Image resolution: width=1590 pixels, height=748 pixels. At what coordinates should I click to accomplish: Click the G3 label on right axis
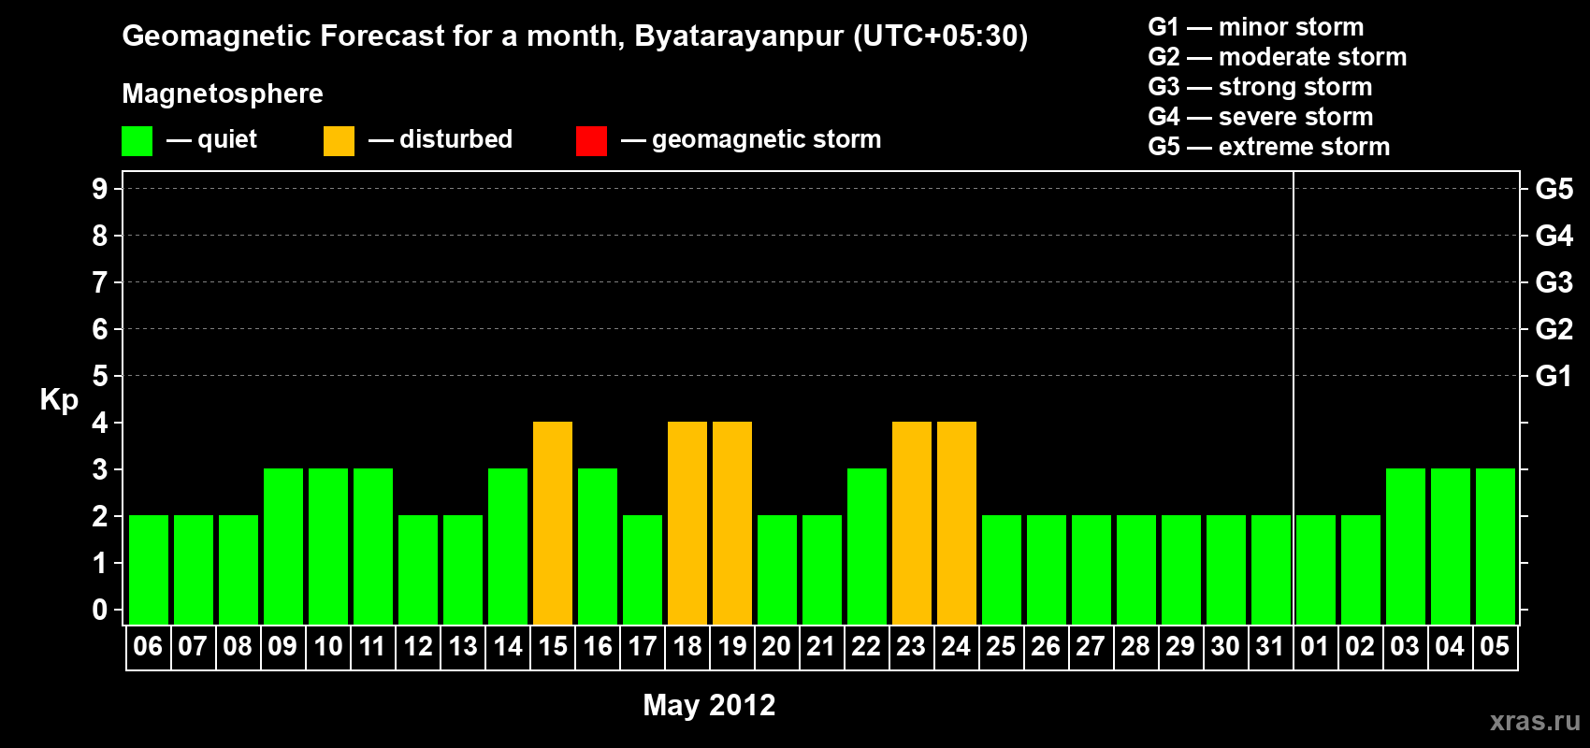1554,282
